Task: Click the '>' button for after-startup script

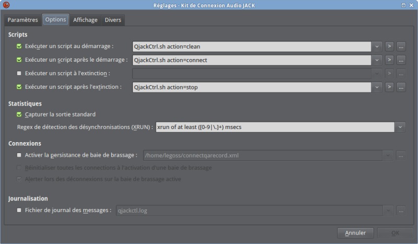Action: click(x=389, y=60)
